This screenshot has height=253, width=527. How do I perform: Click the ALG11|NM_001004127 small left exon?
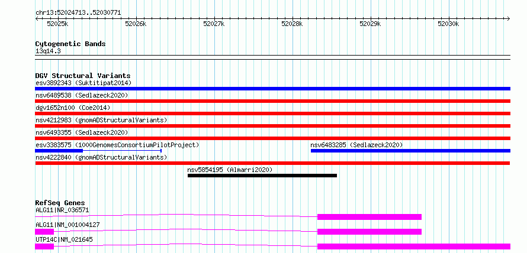[44, 232]
